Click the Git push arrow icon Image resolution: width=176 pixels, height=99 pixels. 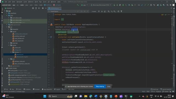point(148,5)
